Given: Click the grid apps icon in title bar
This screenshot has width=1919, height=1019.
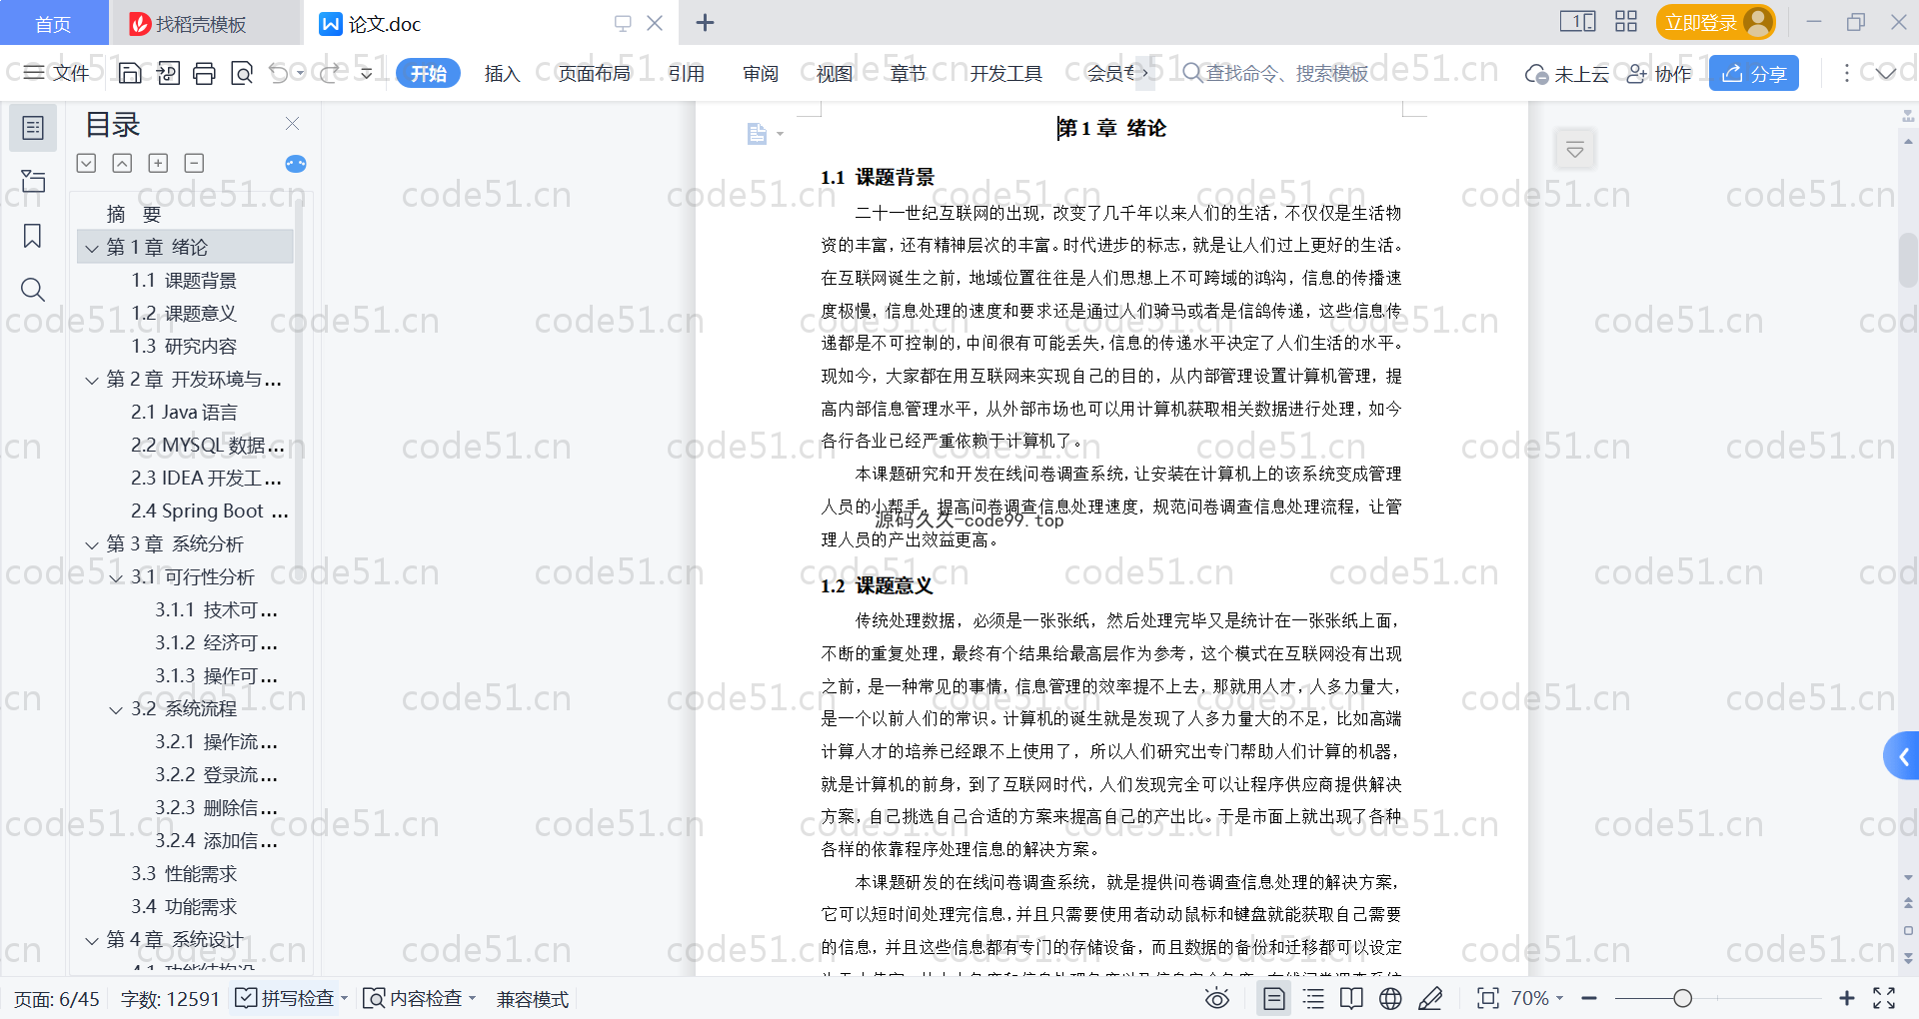Looking at the screenshot, I should (1626, 21).
